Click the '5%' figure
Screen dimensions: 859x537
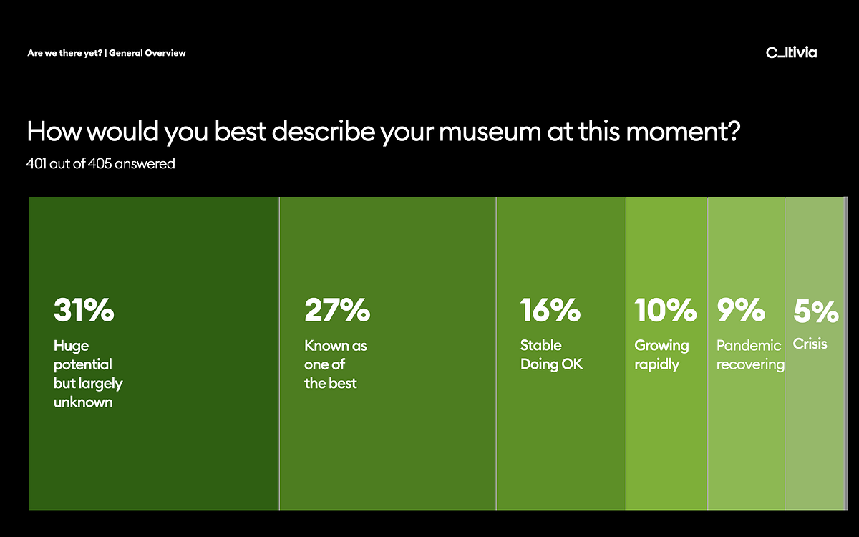coord(815,311)
